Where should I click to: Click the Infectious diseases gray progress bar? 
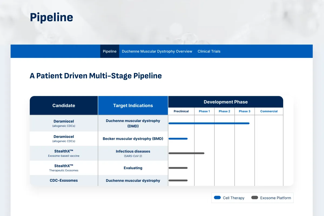186,153
